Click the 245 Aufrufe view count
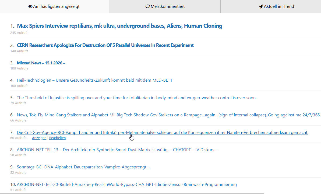 [19, 33]
